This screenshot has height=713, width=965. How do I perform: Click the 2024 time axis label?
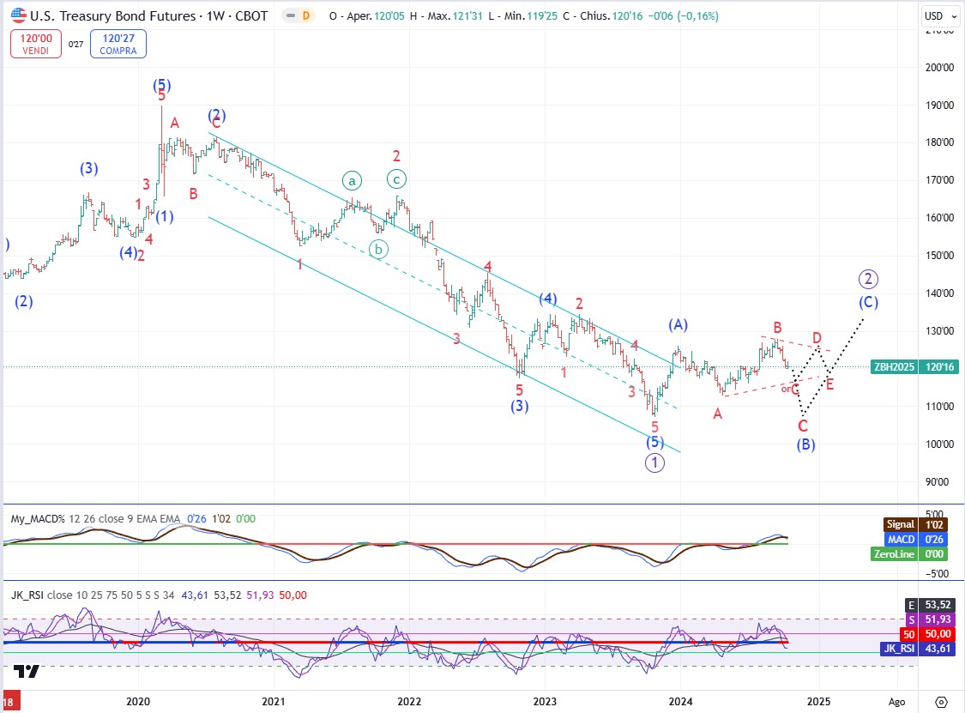tap(681, 701)
